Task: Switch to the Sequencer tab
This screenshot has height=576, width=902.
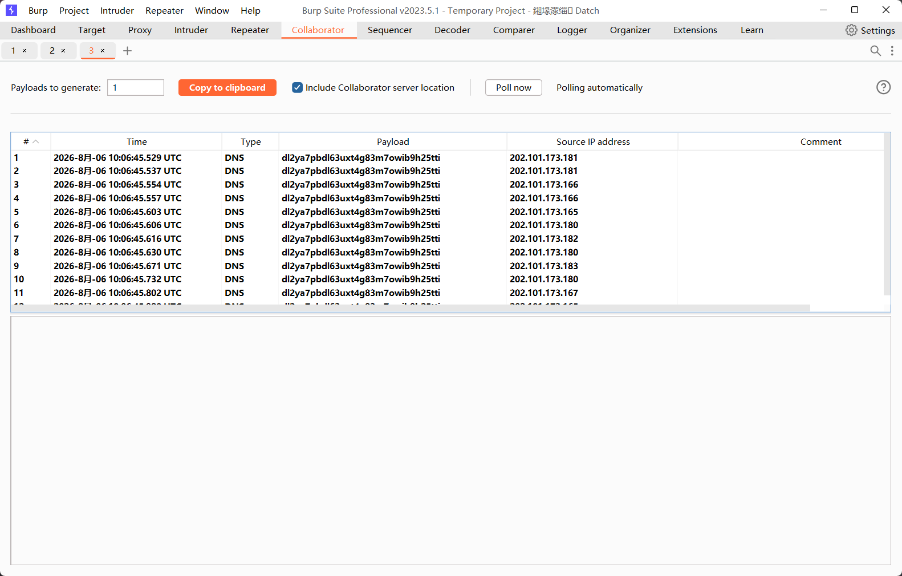Action: [x=389, y=30]
